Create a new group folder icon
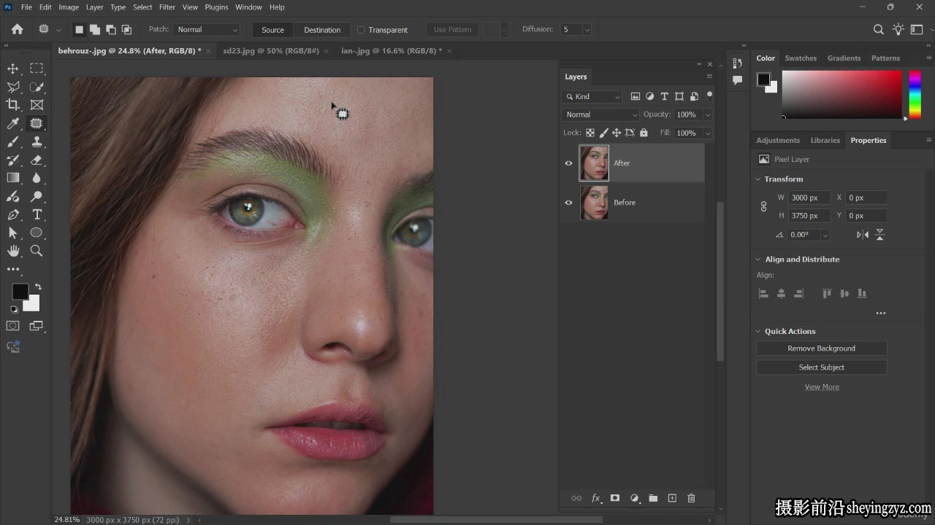The height and width of the screenshot is (525, 935). tap(653, 498)
